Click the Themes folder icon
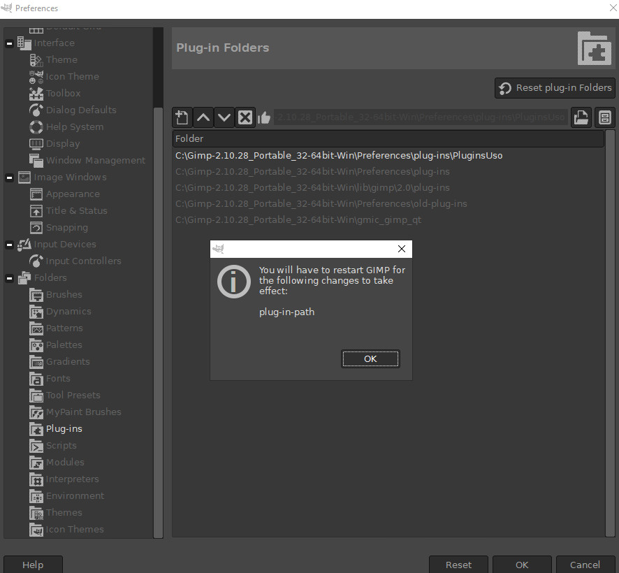This screenshot has height=573, width=619. click(36, 513)
